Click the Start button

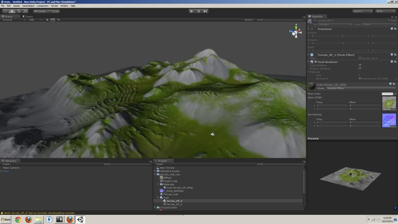(x=5, y=219)
